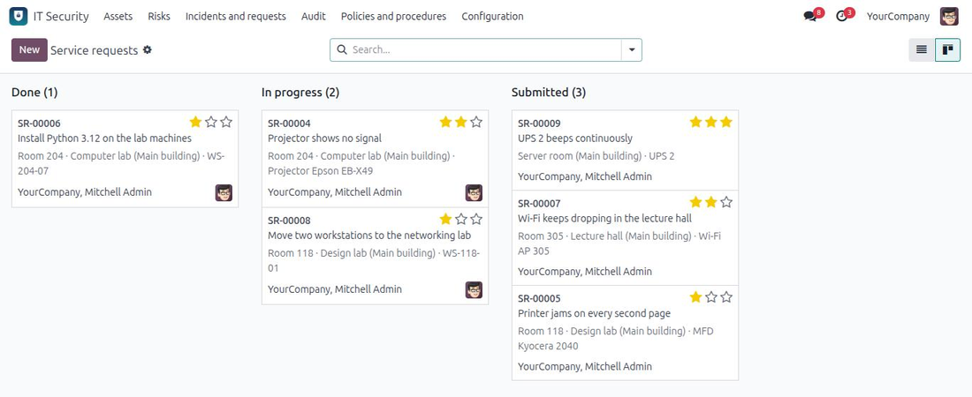The height and width of the screenshot is (397, 972).
Task: Set SR-00005 priority to the second star
Action: [x=711, y=296]
